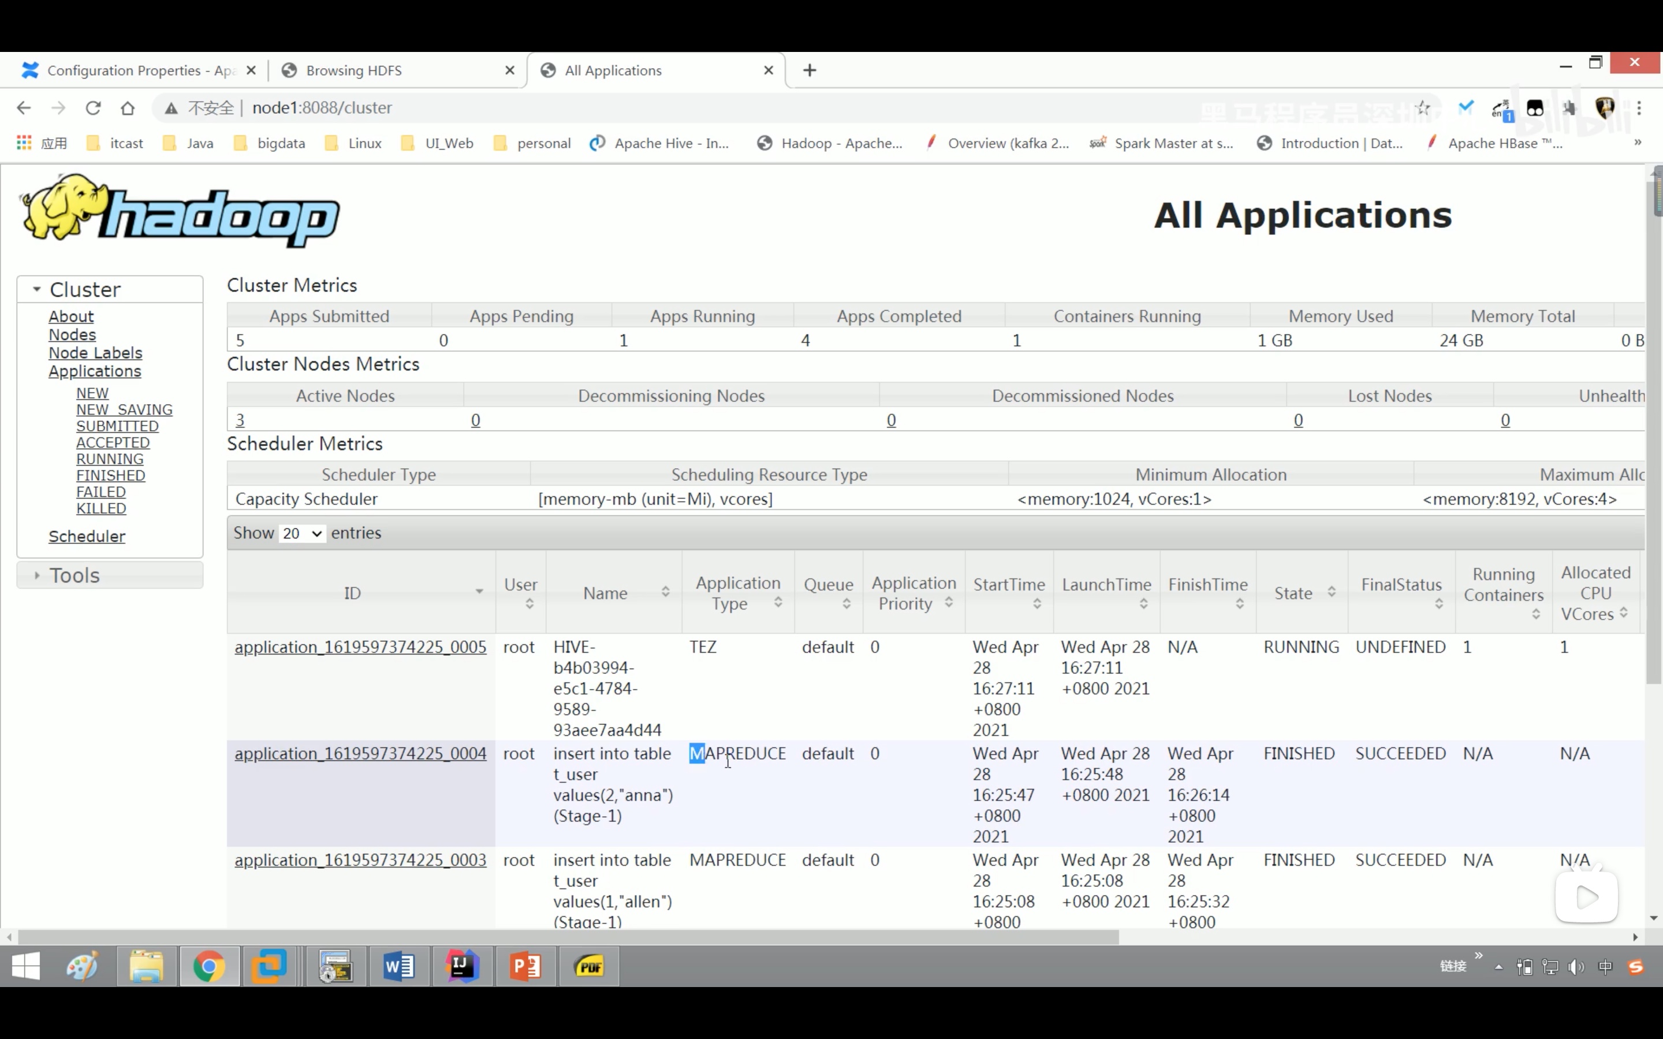This screenshot has width=1663, height=1039.
Task: Open the Linux bookmark folder
Action: (x=353, y=143)
